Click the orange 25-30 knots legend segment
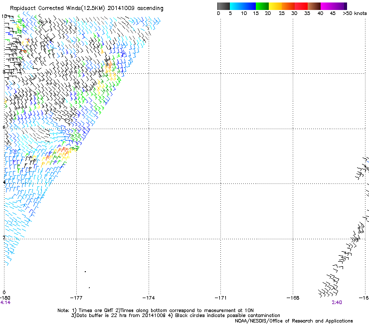 click(x=288, y=6)
